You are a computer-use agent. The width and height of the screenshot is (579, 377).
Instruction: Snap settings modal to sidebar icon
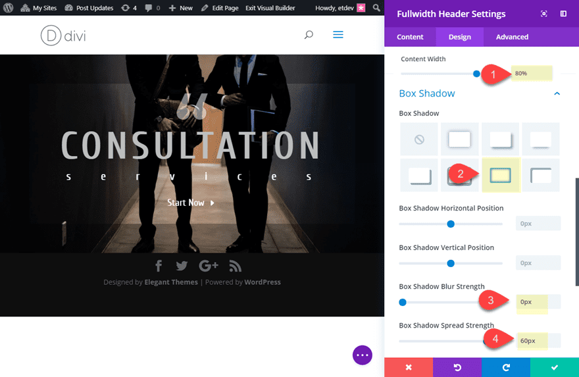(x=563, y=14)
